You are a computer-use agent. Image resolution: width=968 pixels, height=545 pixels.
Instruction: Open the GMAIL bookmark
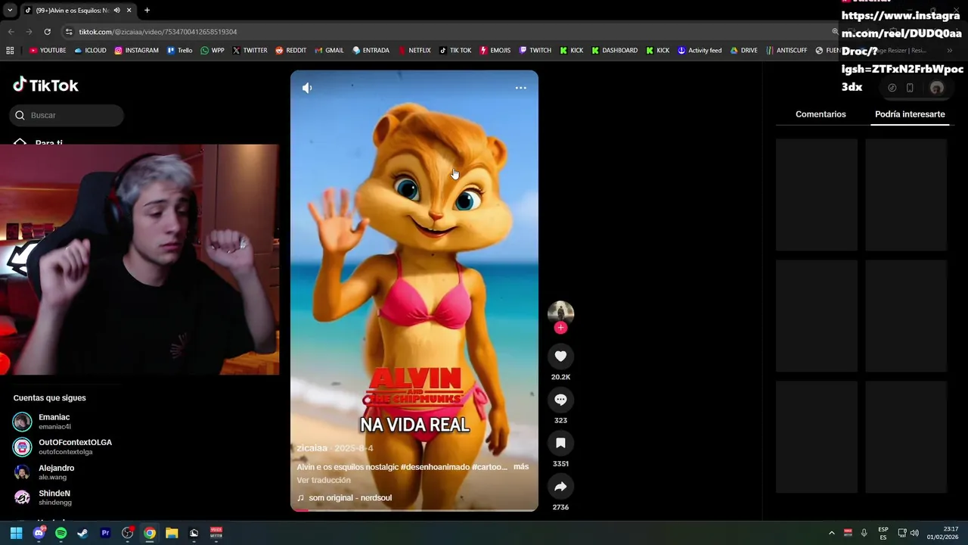point(329,51)
